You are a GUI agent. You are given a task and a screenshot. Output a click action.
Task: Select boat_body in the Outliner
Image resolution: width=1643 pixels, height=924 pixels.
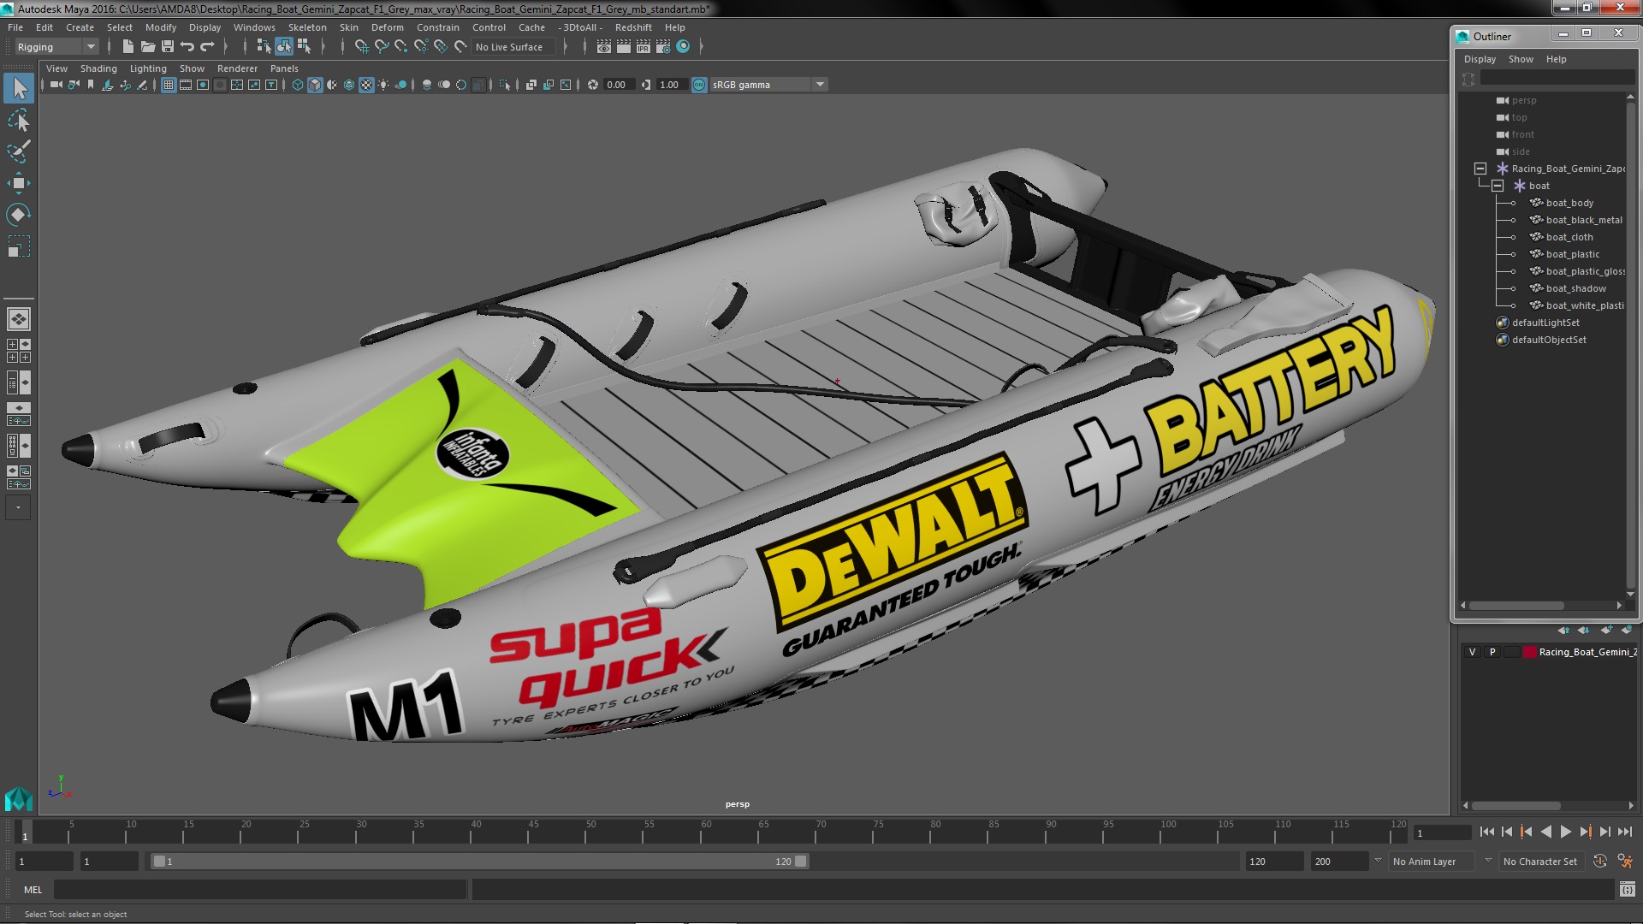click(1569, 203)
